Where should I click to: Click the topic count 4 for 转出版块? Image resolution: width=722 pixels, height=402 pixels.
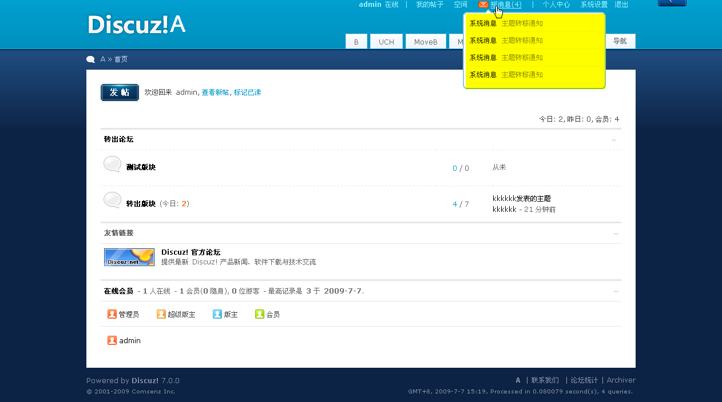[x=455, y=204]
